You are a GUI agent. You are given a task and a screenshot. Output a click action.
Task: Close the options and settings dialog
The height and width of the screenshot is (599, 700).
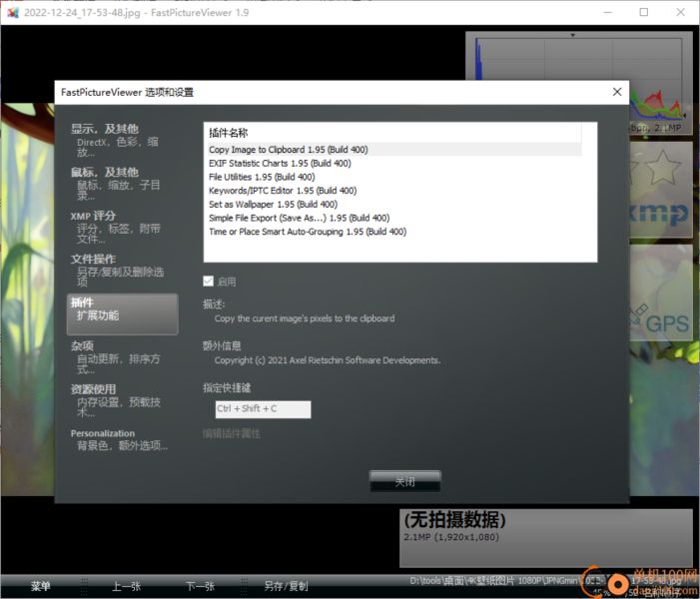[617, 92]
